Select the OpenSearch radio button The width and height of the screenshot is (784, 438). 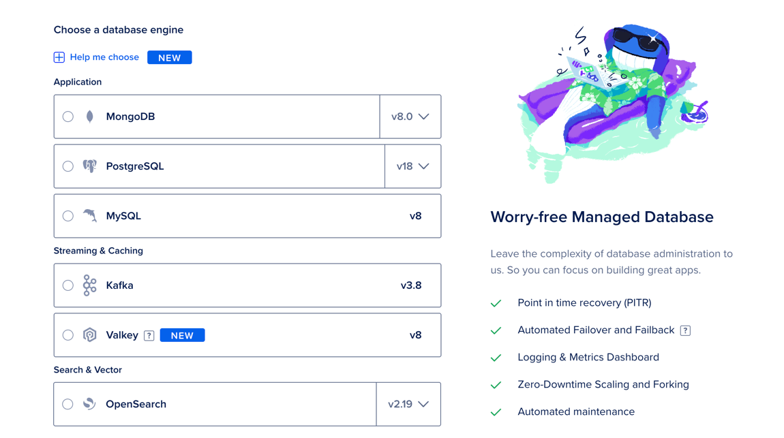click(x=67, y=403)
